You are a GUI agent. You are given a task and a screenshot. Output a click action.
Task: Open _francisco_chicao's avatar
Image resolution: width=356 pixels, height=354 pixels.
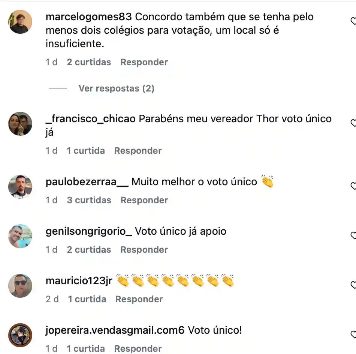pos(20,124)
